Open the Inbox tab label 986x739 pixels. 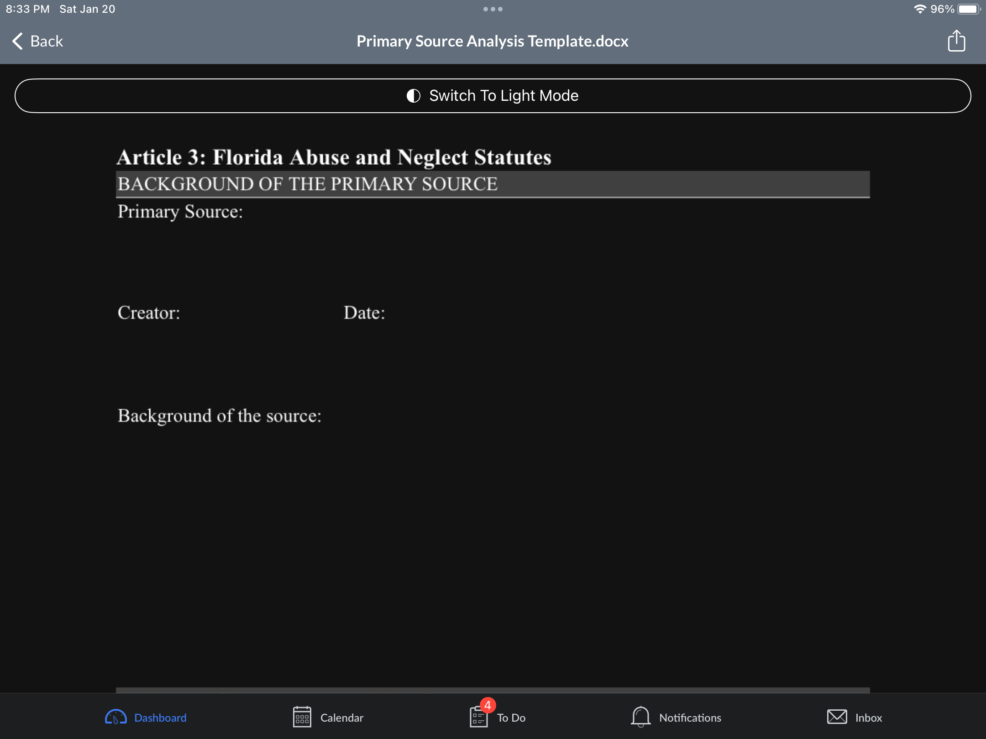point(868,718)
